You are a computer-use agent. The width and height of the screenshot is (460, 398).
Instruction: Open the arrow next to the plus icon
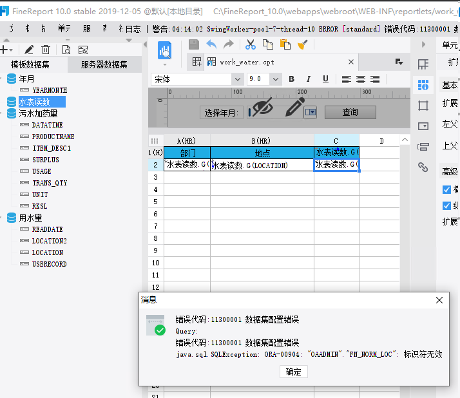pos(11,50)
